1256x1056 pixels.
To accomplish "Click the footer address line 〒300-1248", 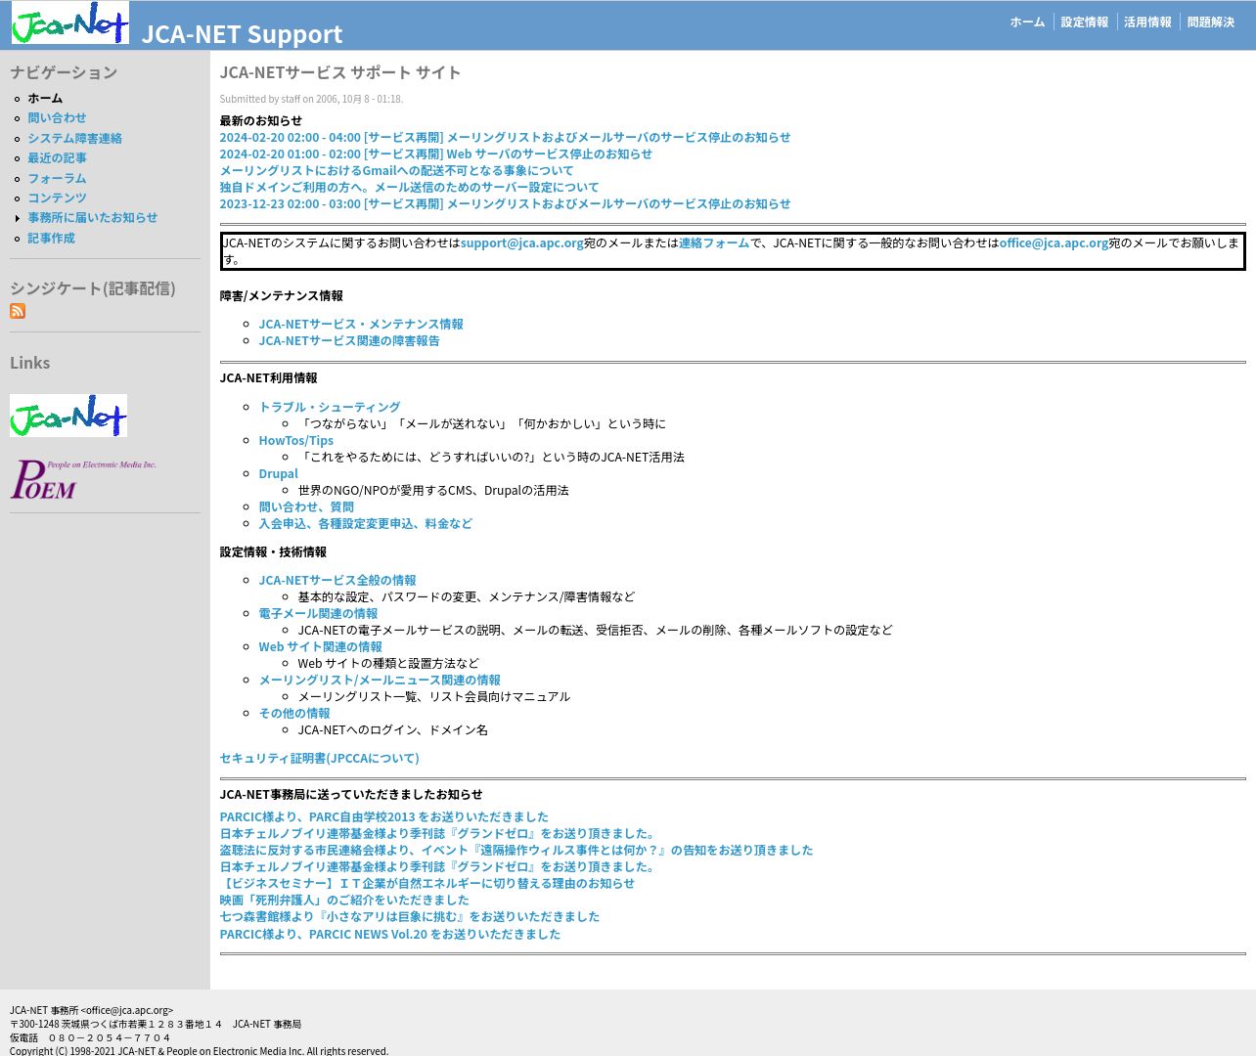I will 156,1024.
